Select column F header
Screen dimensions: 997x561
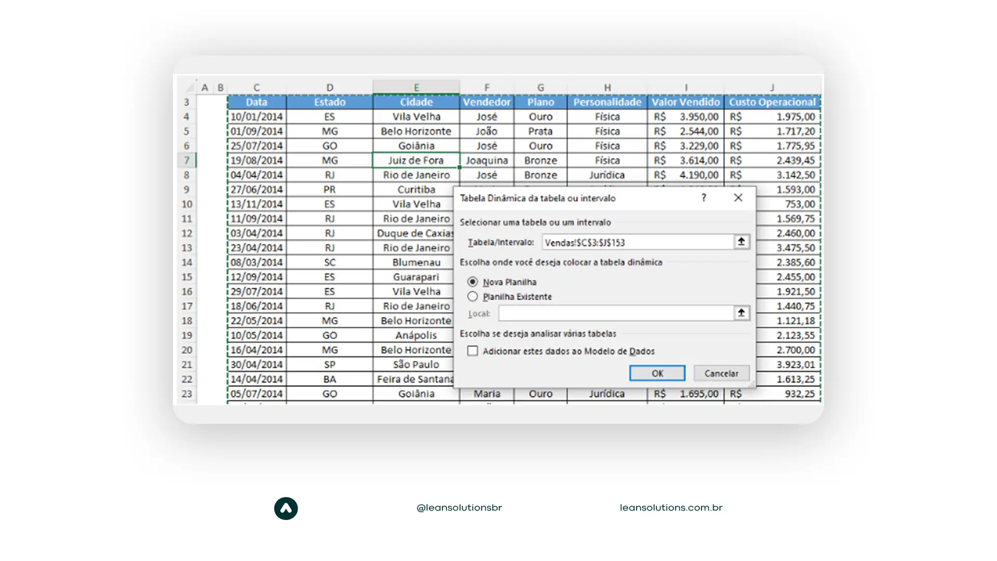[x=487, y=87]
